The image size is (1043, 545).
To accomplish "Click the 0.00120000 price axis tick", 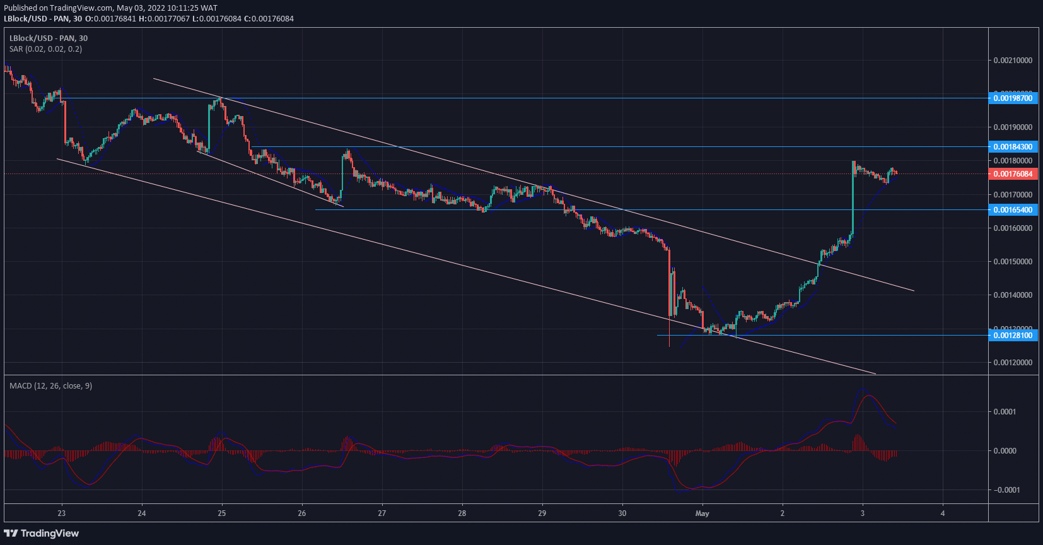I will 1013,363.
